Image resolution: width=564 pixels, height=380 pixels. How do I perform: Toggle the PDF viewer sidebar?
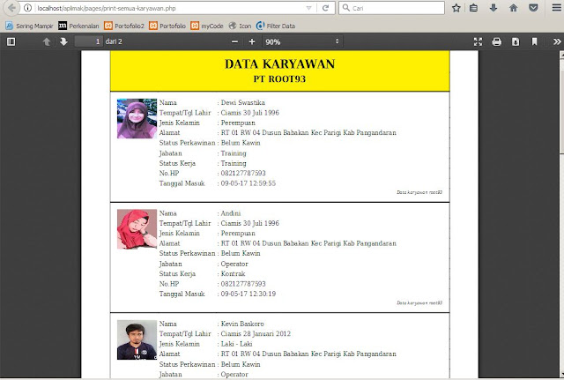click(11, 41)
